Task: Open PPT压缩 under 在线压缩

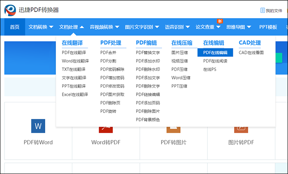Action: coord(179,86)
